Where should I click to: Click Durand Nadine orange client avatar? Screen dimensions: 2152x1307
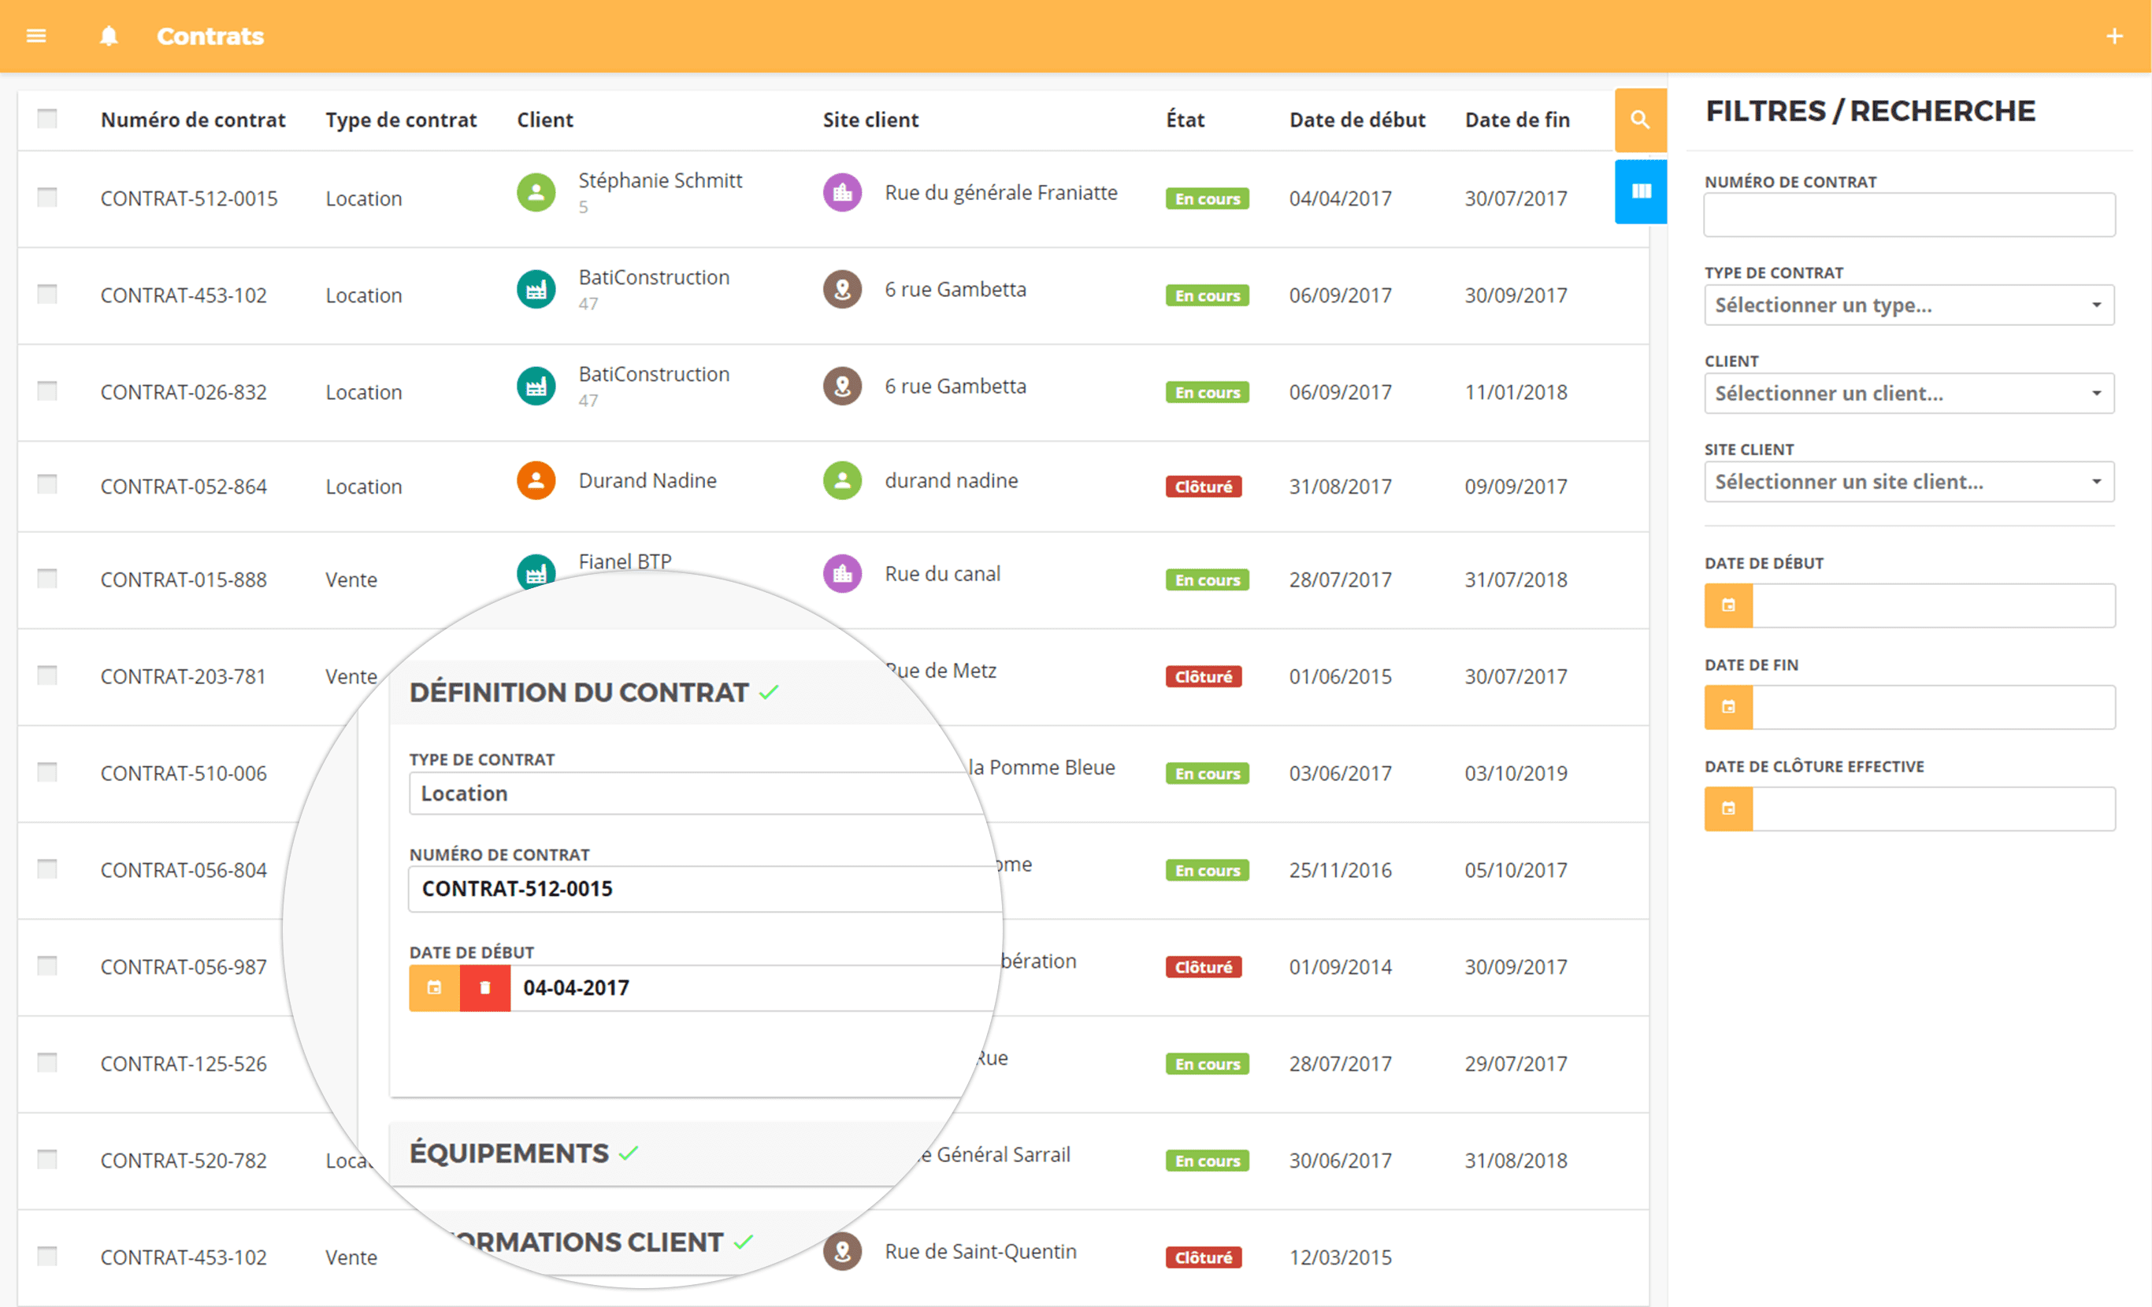(x=536, y=480)
